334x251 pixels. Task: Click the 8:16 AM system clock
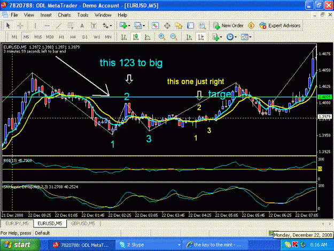(319, 245)
